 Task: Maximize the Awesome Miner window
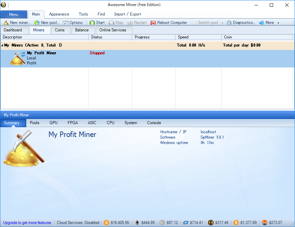click(x=271, y=5)
